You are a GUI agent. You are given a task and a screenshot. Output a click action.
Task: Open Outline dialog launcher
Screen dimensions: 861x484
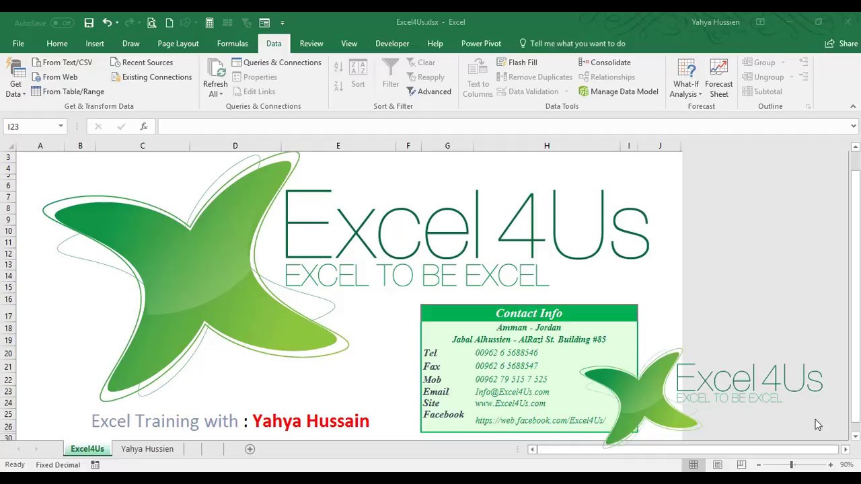808,106
